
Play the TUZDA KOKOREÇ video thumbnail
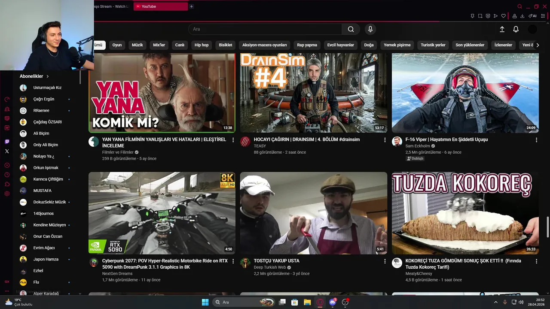click(x=465, y=213)
